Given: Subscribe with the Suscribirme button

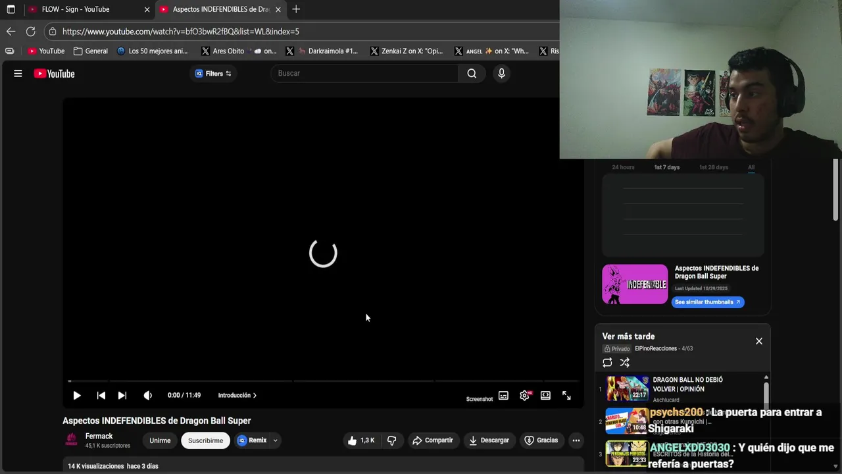Looking at the screenshot, I should 205,440.
